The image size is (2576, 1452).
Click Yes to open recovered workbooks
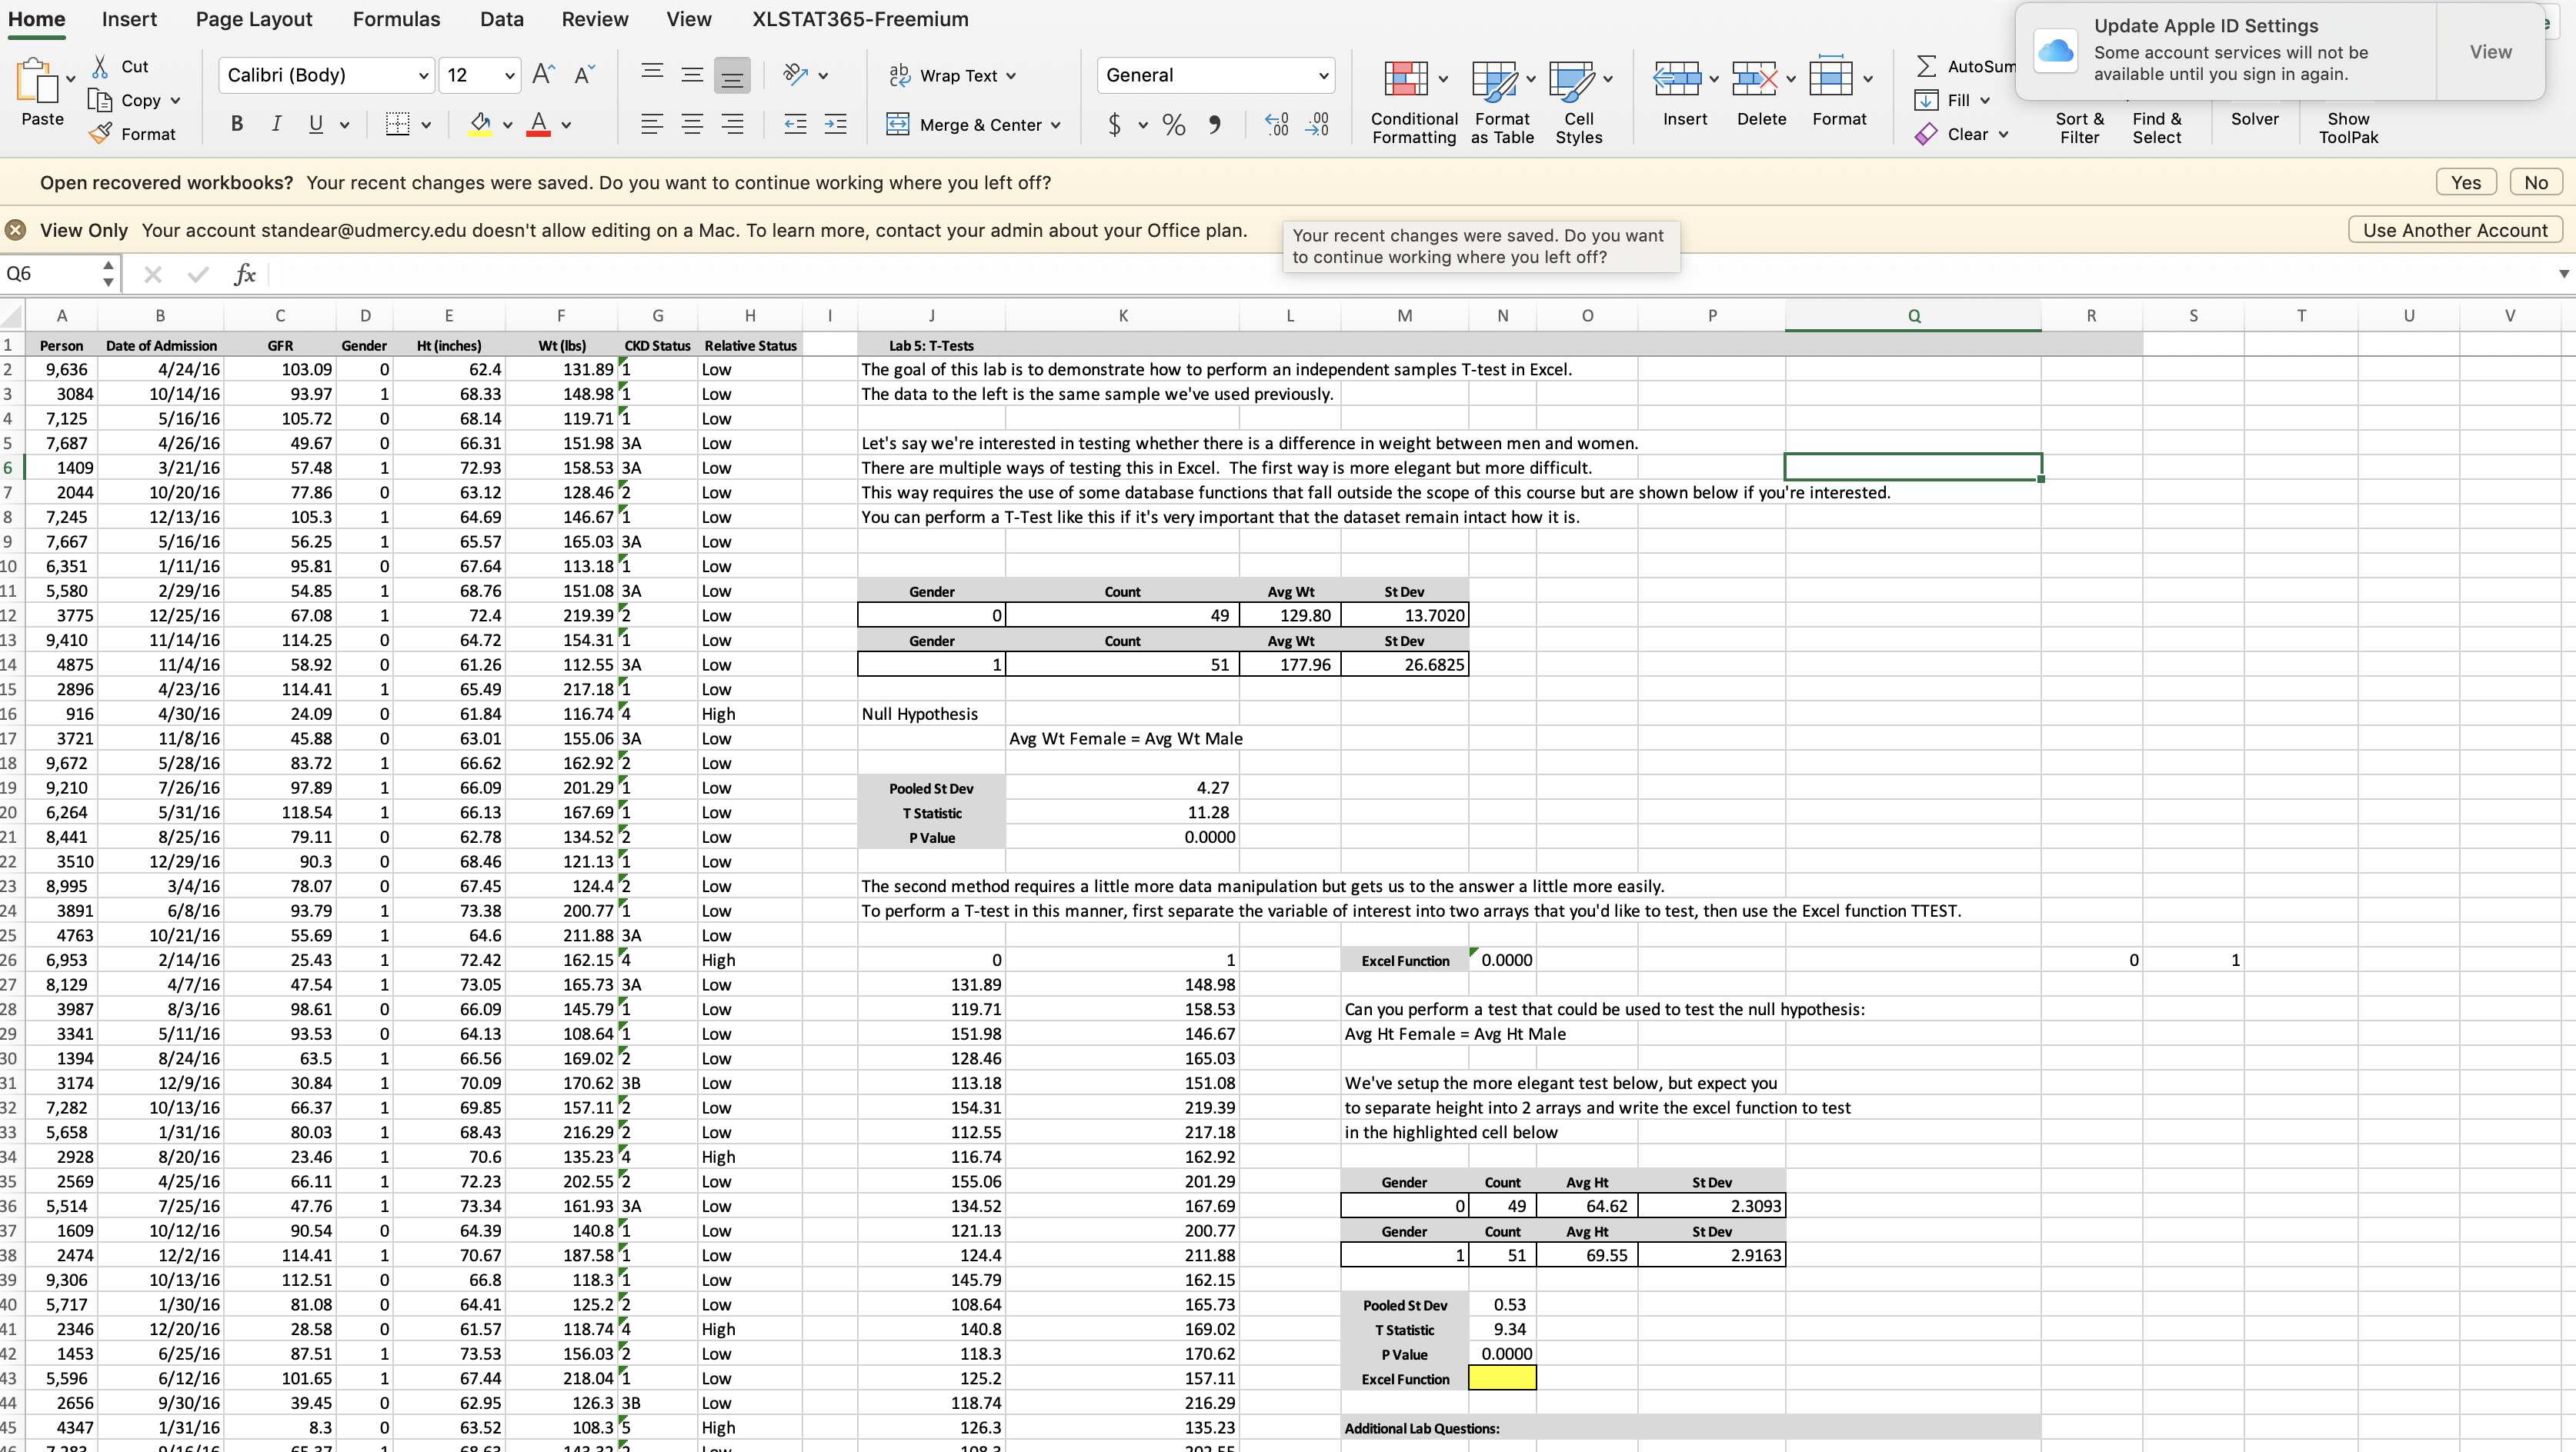click(x=2465, y=181)
